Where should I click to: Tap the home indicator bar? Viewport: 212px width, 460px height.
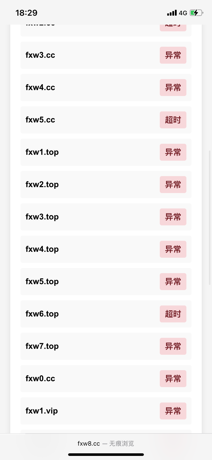click(106, 455)
